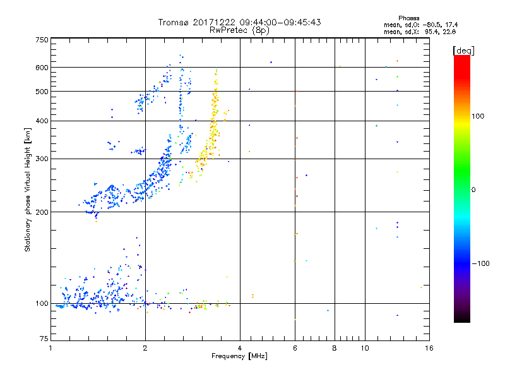The image size is (505, 379).
Task: Click the '750' y-axis tick label
Action: [42, 40]
